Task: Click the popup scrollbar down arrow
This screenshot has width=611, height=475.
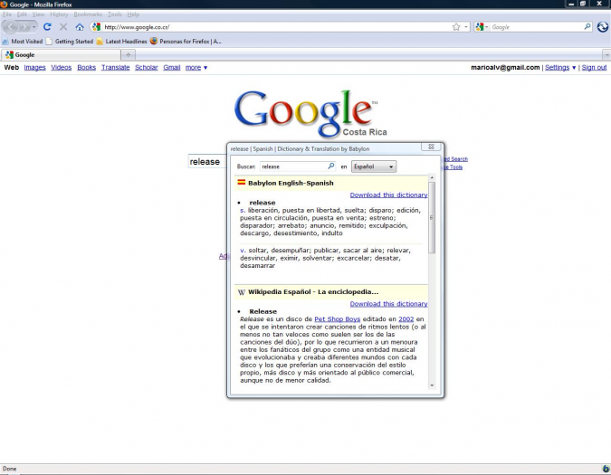Action: (432, 385)
